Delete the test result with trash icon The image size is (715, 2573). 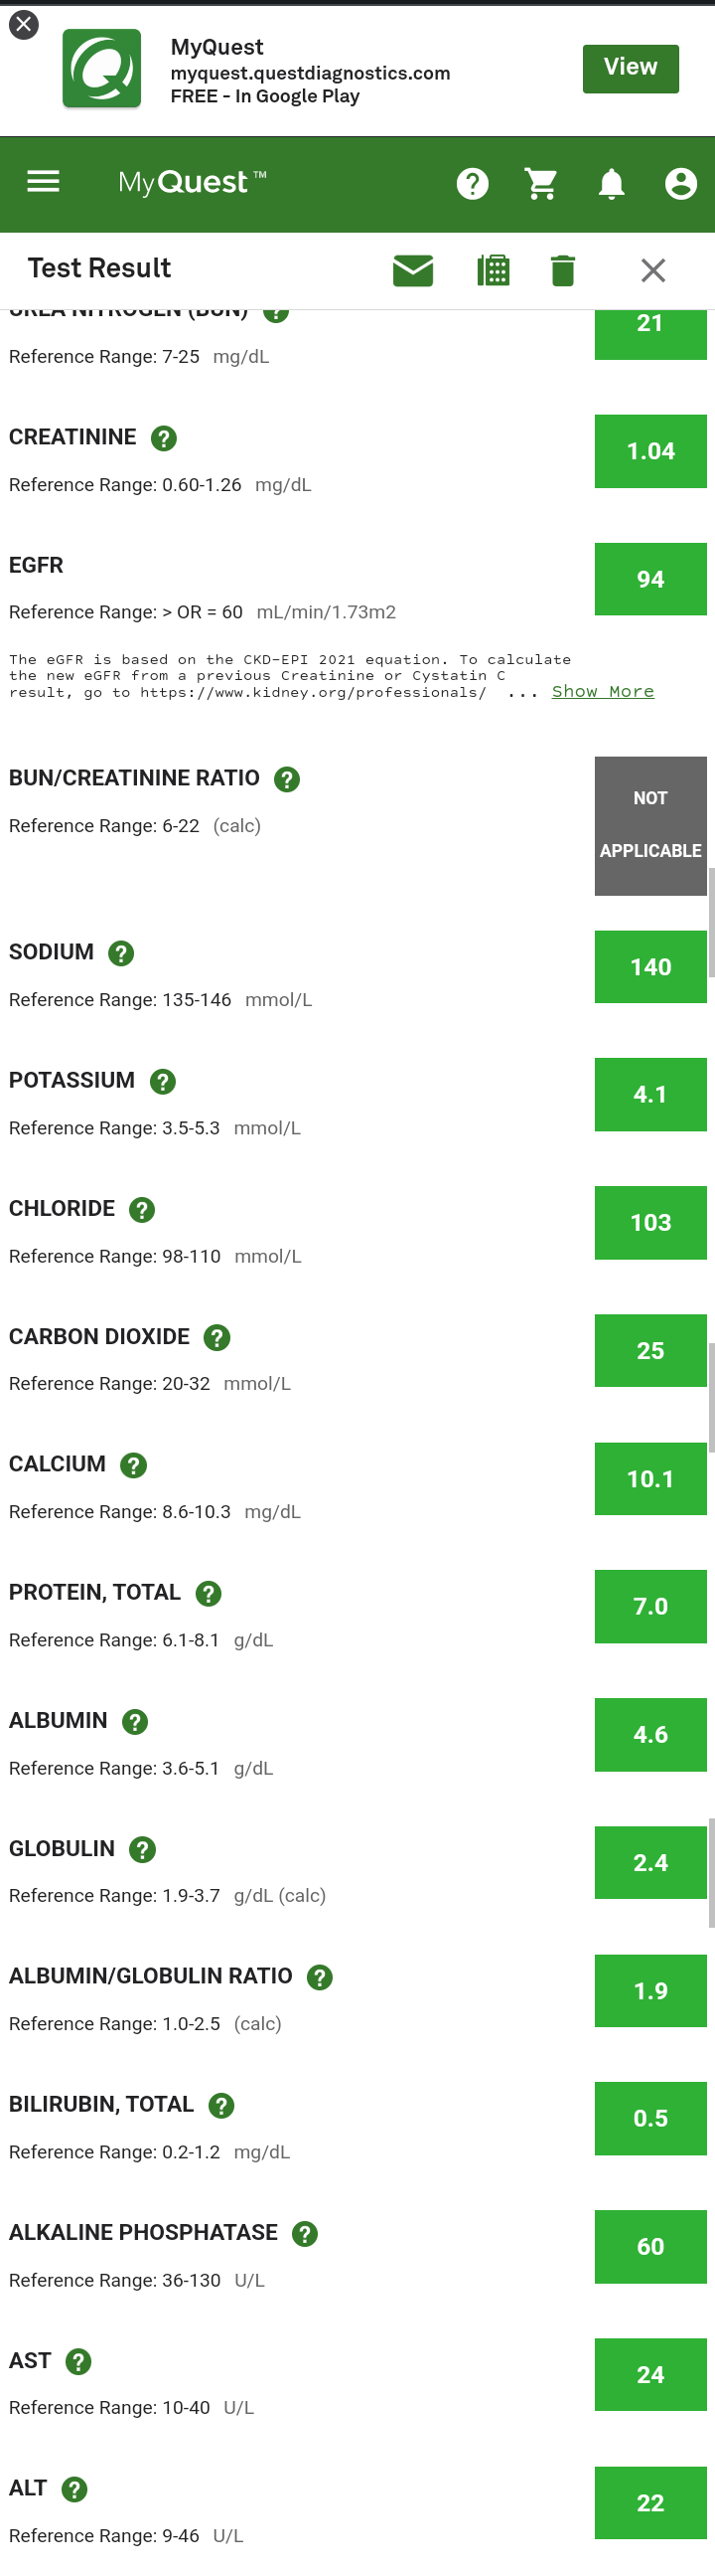click(x=562, y=270)
